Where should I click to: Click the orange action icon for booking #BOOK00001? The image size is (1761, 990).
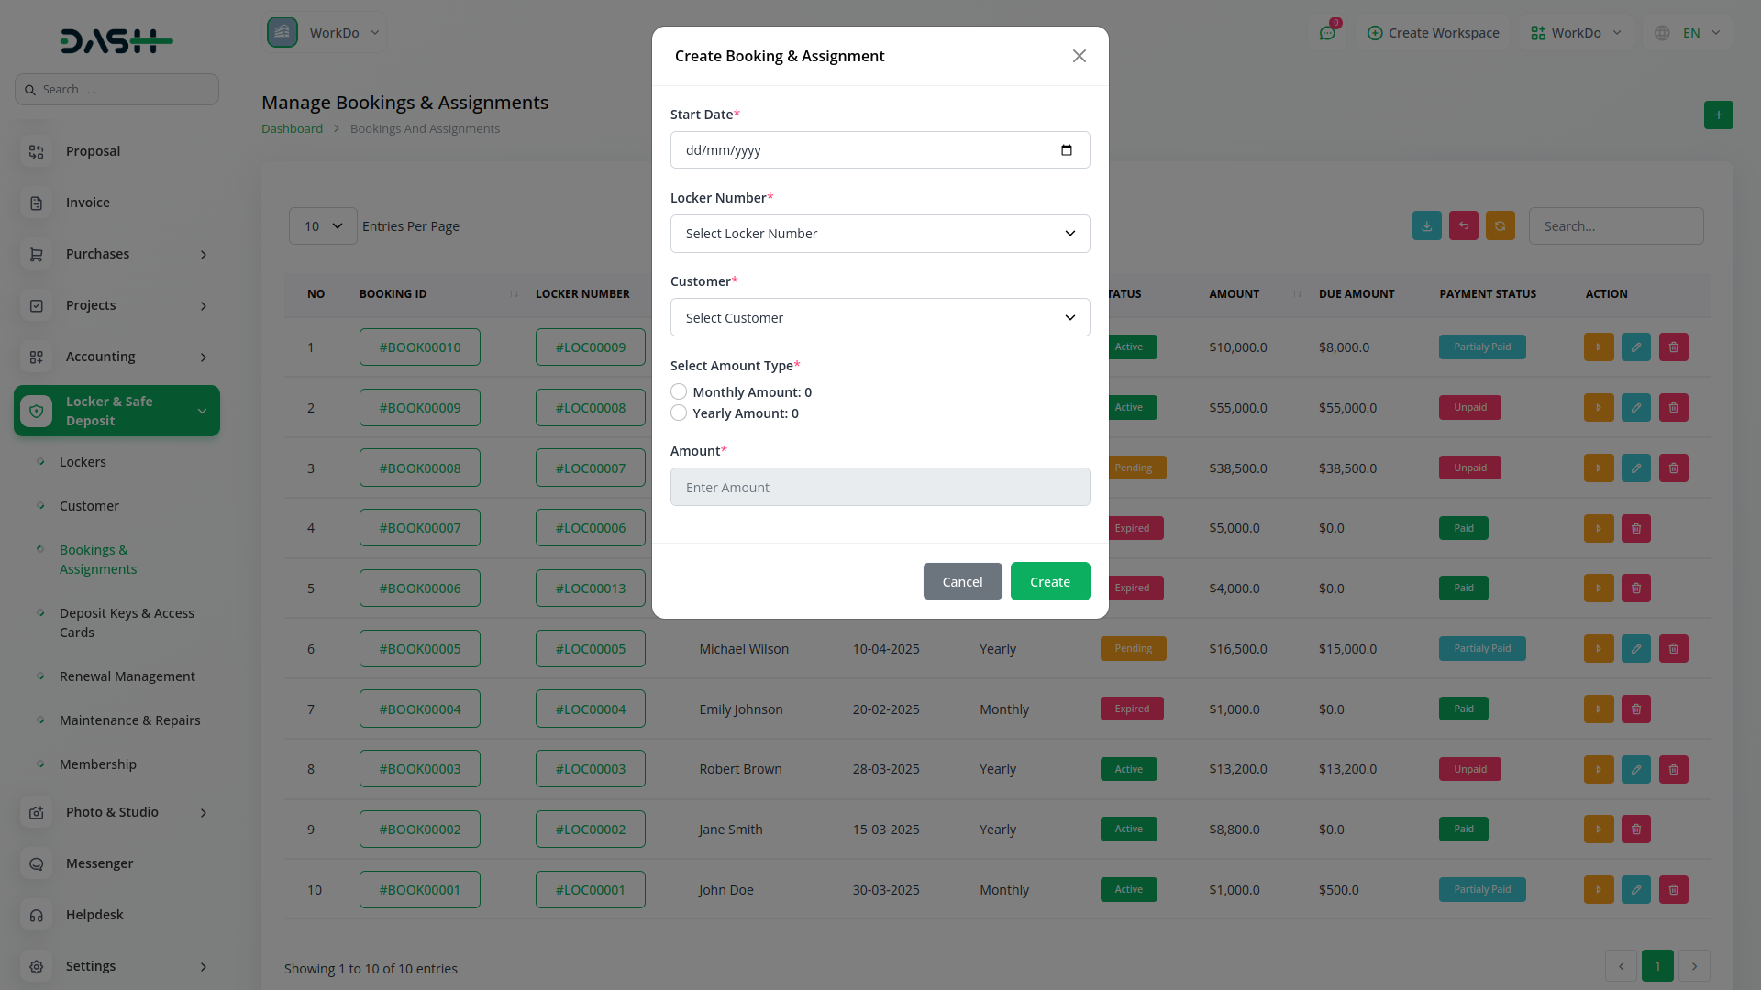click(1598, 890)
